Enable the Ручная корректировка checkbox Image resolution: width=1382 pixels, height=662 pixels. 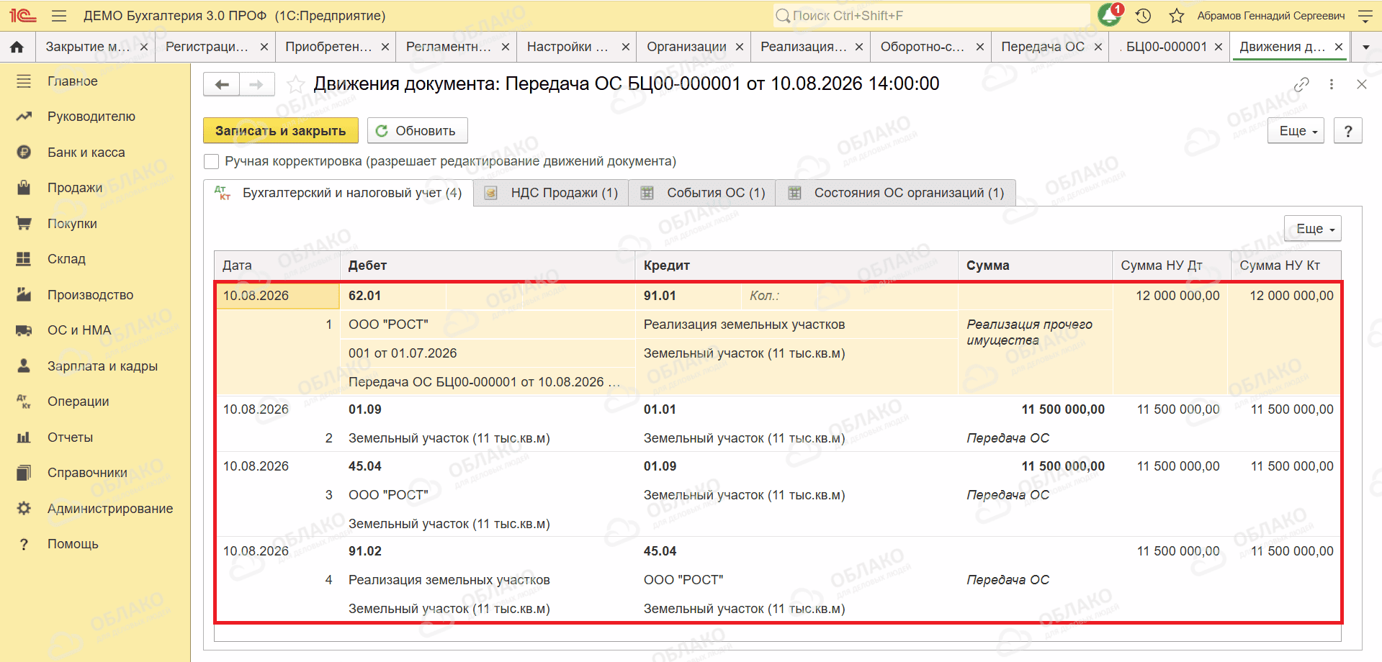[x=212, y=161]
